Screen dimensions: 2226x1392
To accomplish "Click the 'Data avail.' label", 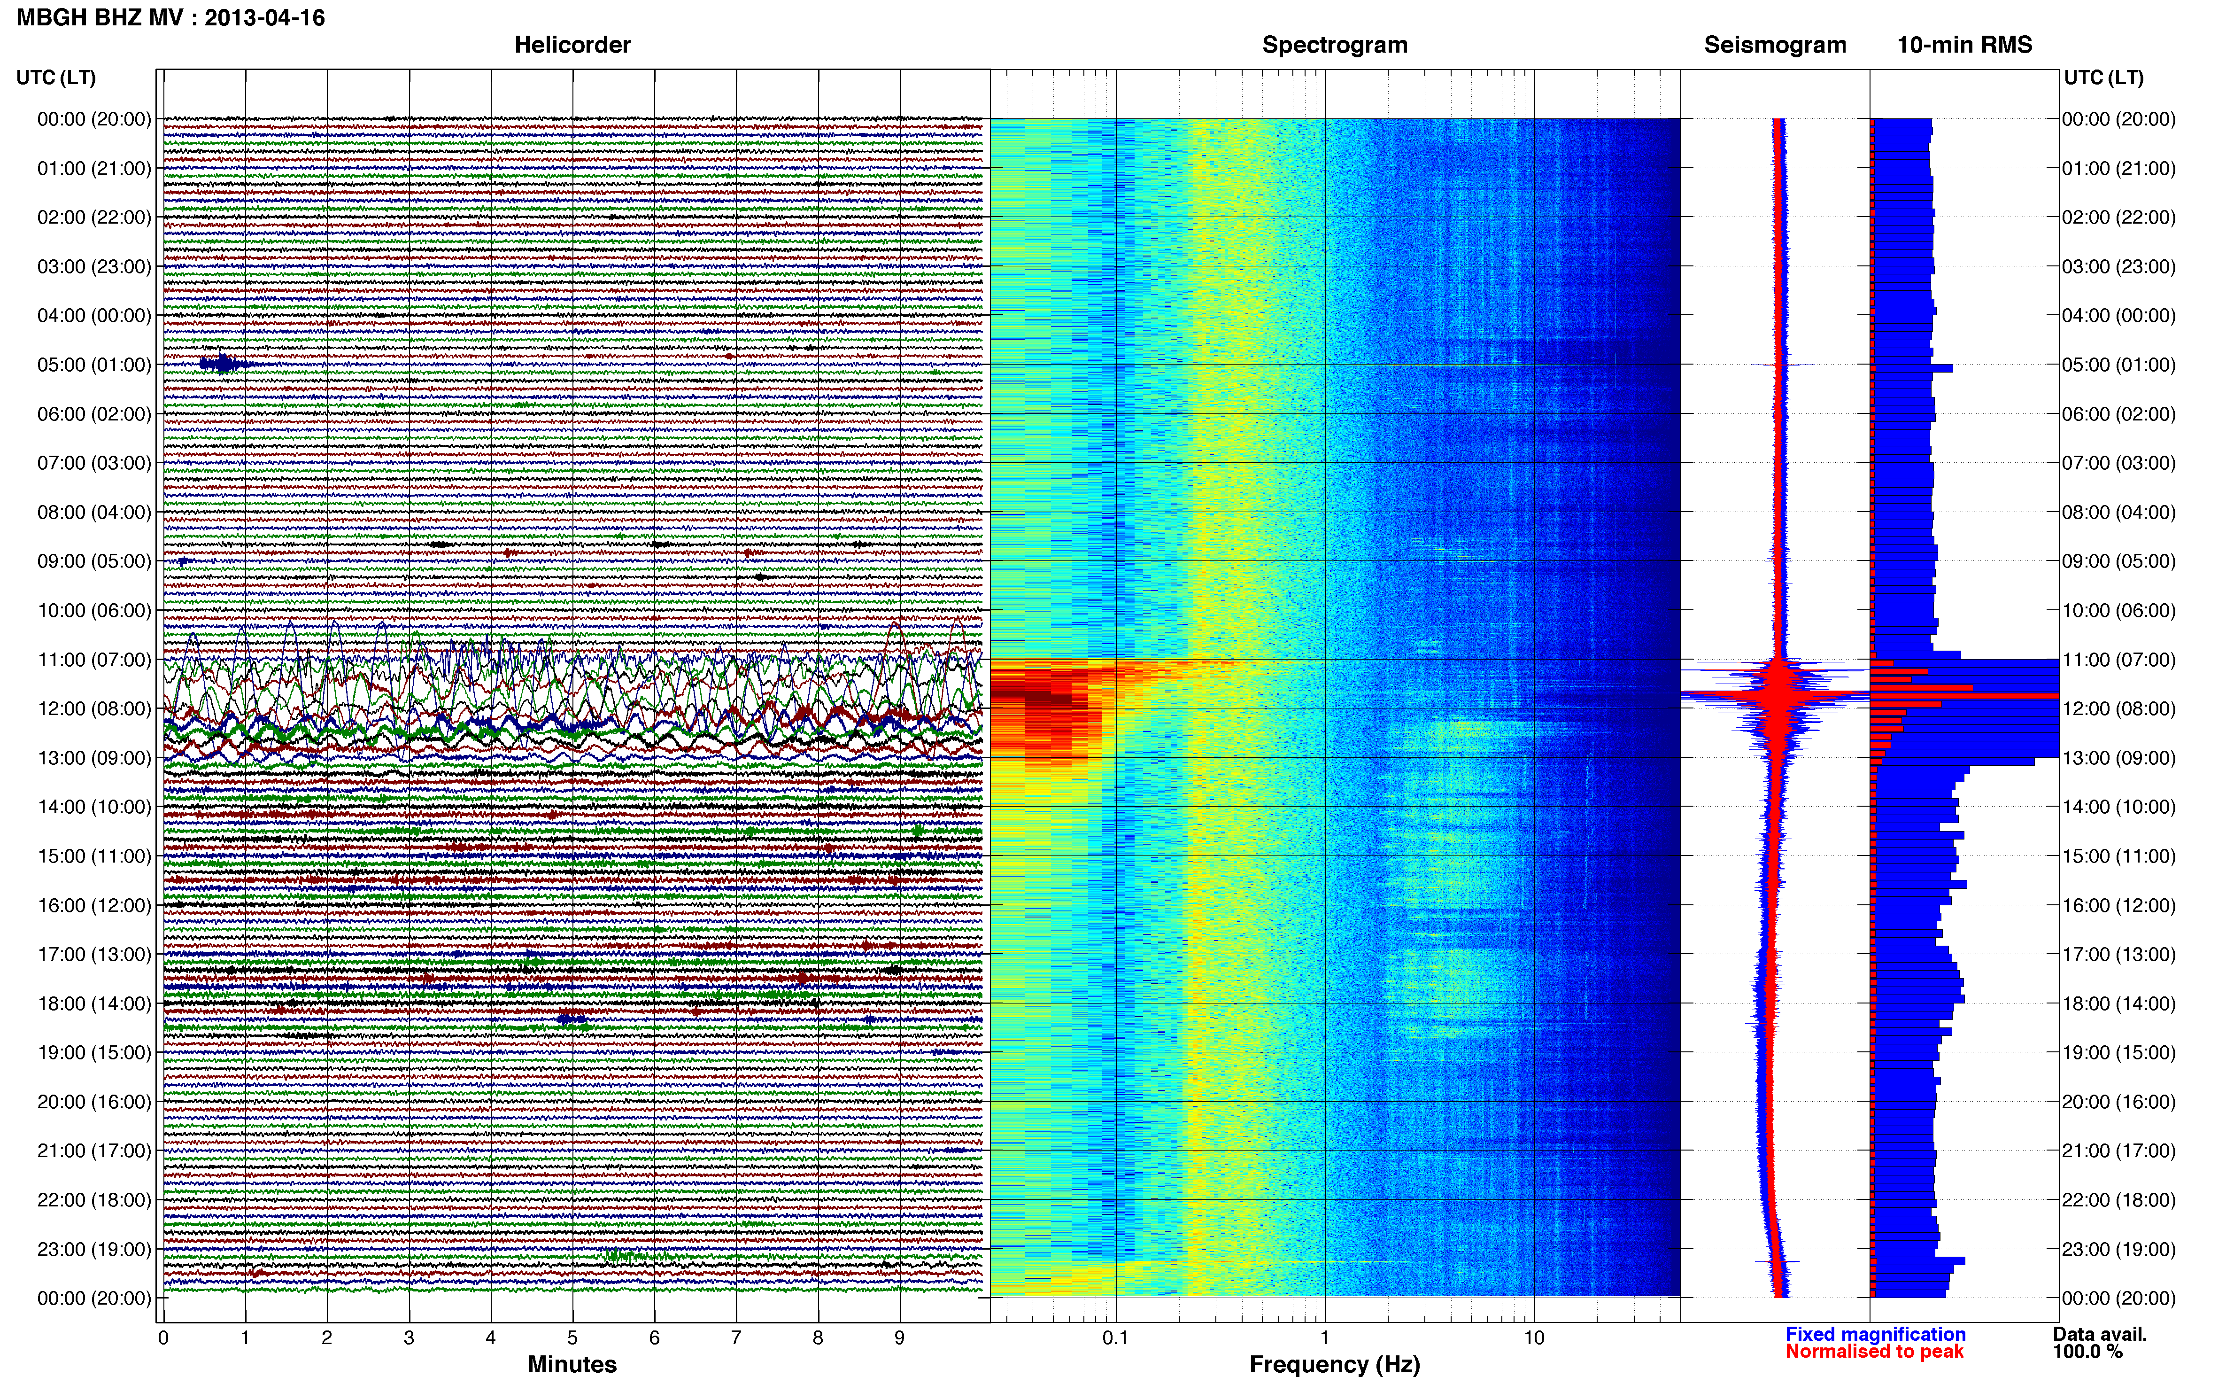I will click(2100, 1334).
